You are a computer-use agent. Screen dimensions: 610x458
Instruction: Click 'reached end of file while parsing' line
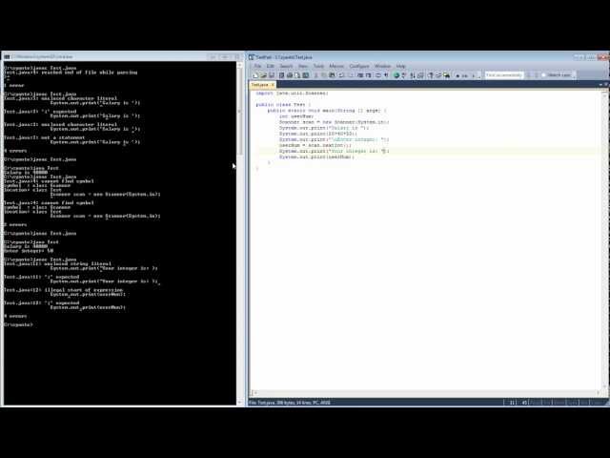point(71,73)
